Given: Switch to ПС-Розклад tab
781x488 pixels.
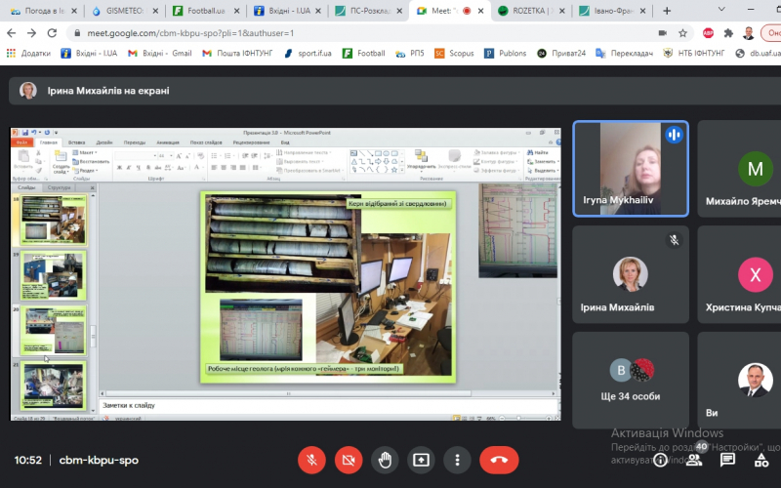Looking at the screenshot, I should click(x=368, y=11).
